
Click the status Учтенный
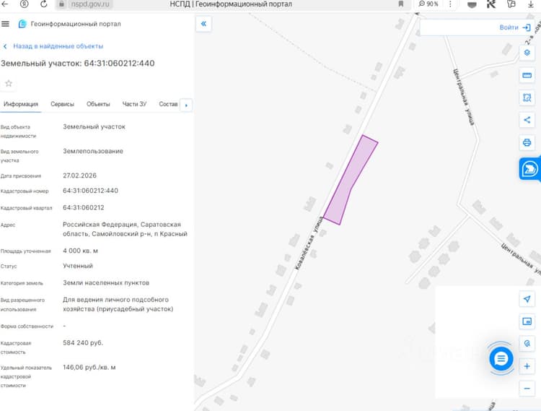tap(78, 266)
